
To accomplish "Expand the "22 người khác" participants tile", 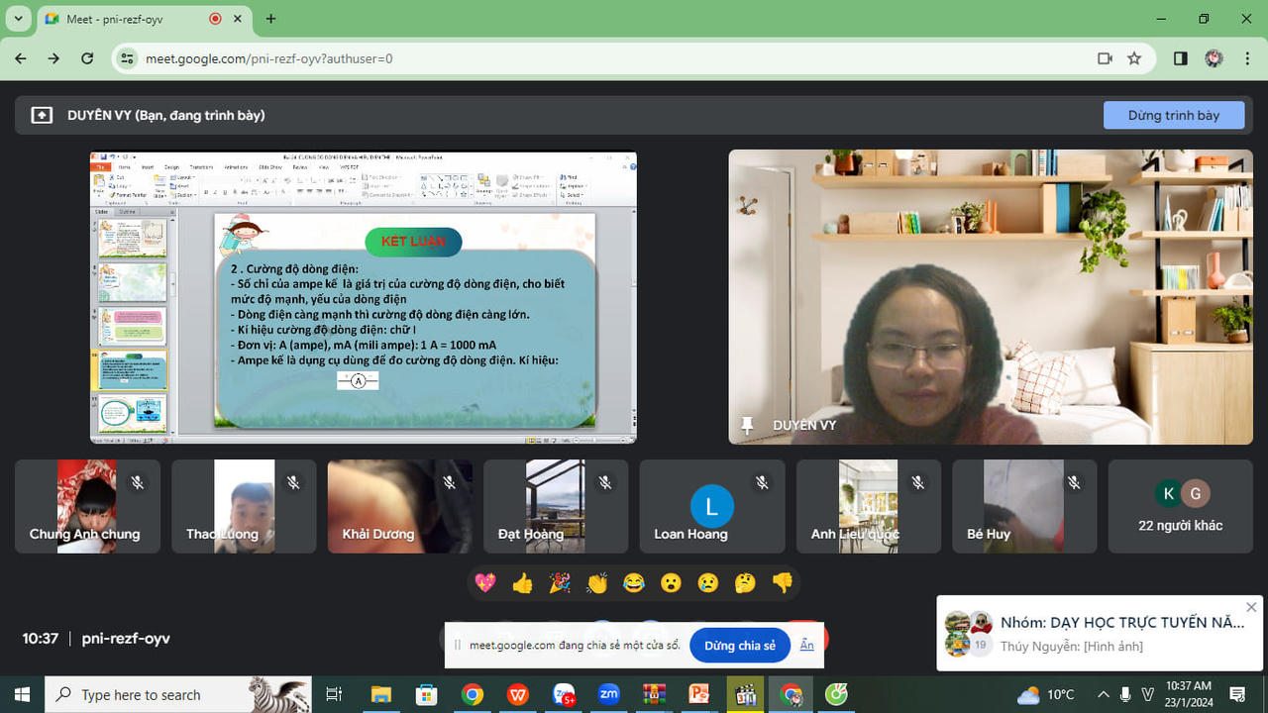I will click(x=1180, y=506).
